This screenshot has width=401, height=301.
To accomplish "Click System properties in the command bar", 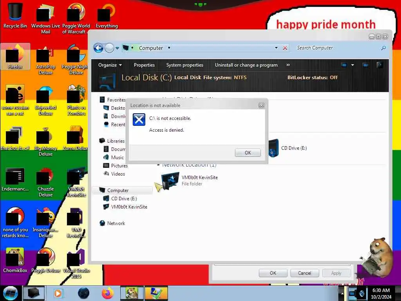I will click(185, 65).
